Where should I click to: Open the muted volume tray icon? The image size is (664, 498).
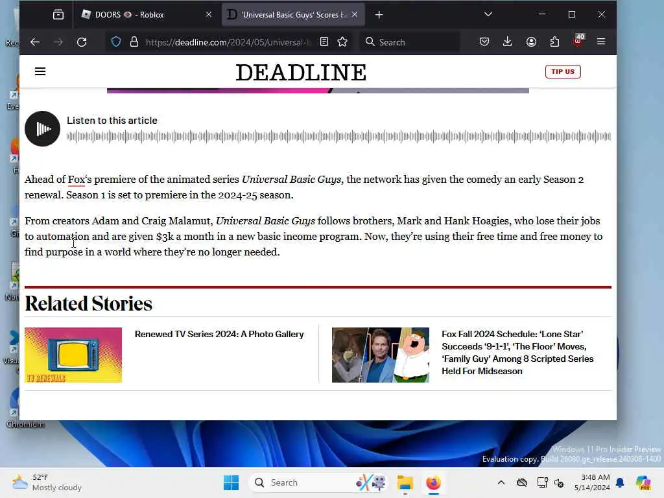(x=559, y=482)
